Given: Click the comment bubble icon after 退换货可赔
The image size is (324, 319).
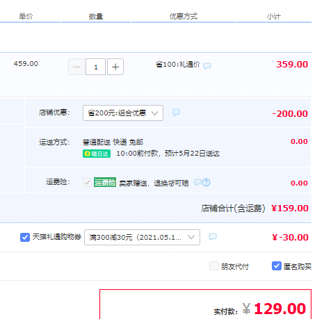Looking at the screenshot, I should coord(197,182).
